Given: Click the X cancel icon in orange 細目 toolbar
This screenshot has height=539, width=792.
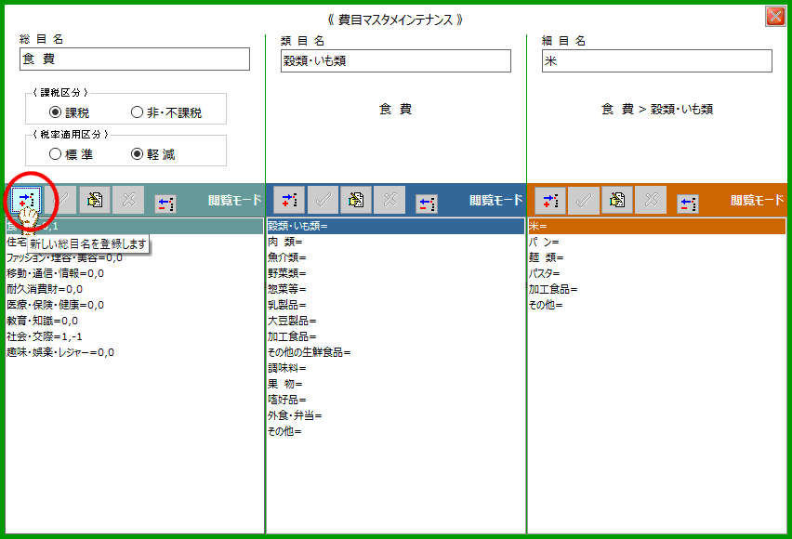Looking at the screenshot, I should (651, 200).
